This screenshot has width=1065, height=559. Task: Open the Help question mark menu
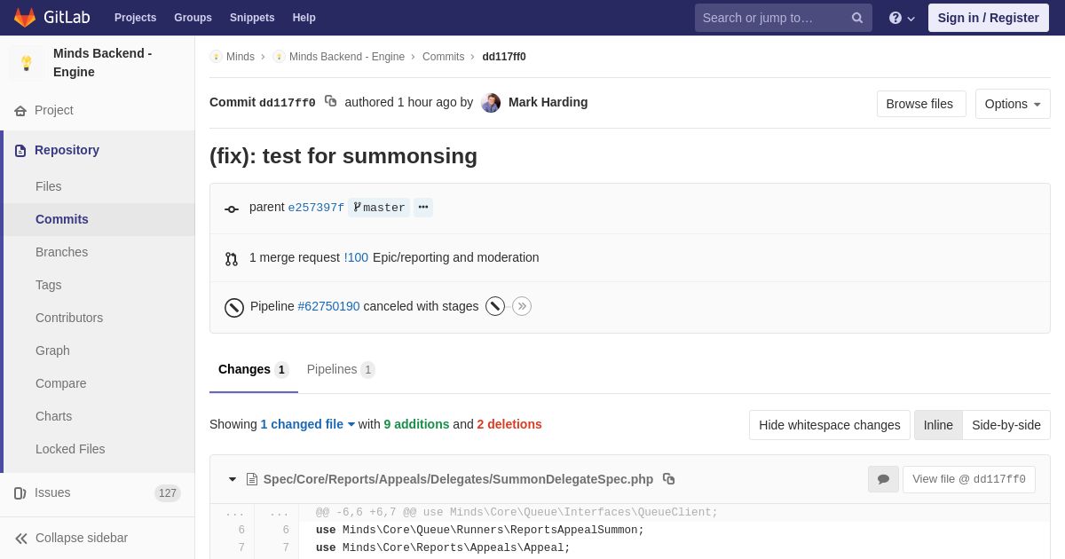(901, 18)
